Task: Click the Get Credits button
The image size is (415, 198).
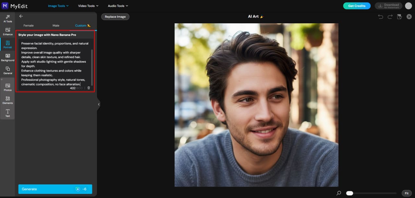Action: (x=357, y=6)
